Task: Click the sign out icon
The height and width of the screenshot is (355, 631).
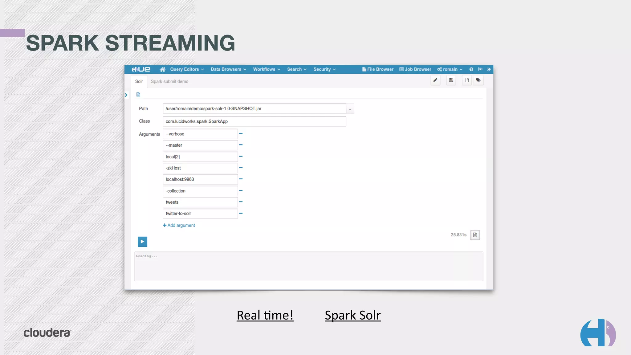Action: pos(489,69)
